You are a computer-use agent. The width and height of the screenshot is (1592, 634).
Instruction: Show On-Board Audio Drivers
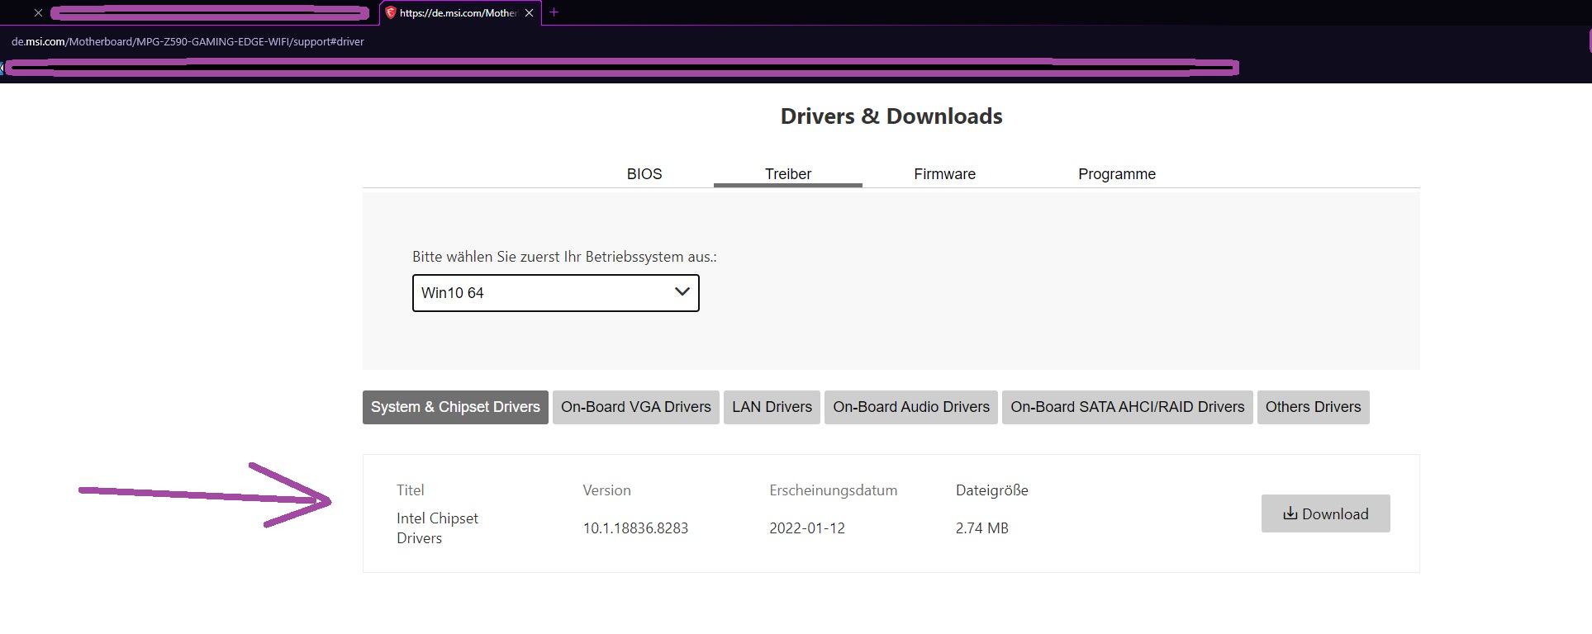[x=911, y=407]
